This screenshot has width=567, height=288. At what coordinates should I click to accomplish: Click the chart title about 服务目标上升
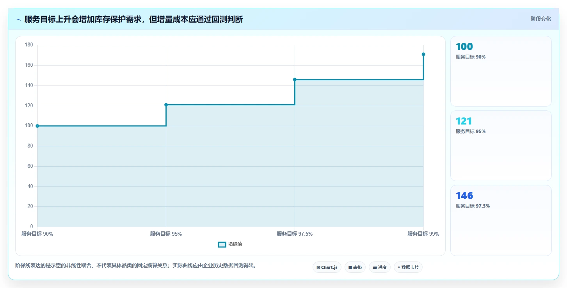(x=133, y=19)
